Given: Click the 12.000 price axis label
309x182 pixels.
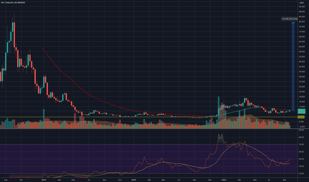Looking at the screenshot, I should point(302,107).
